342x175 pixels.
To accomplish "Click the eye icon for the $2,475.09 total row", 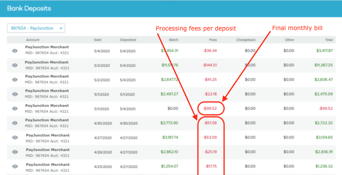I will point(15,94).
